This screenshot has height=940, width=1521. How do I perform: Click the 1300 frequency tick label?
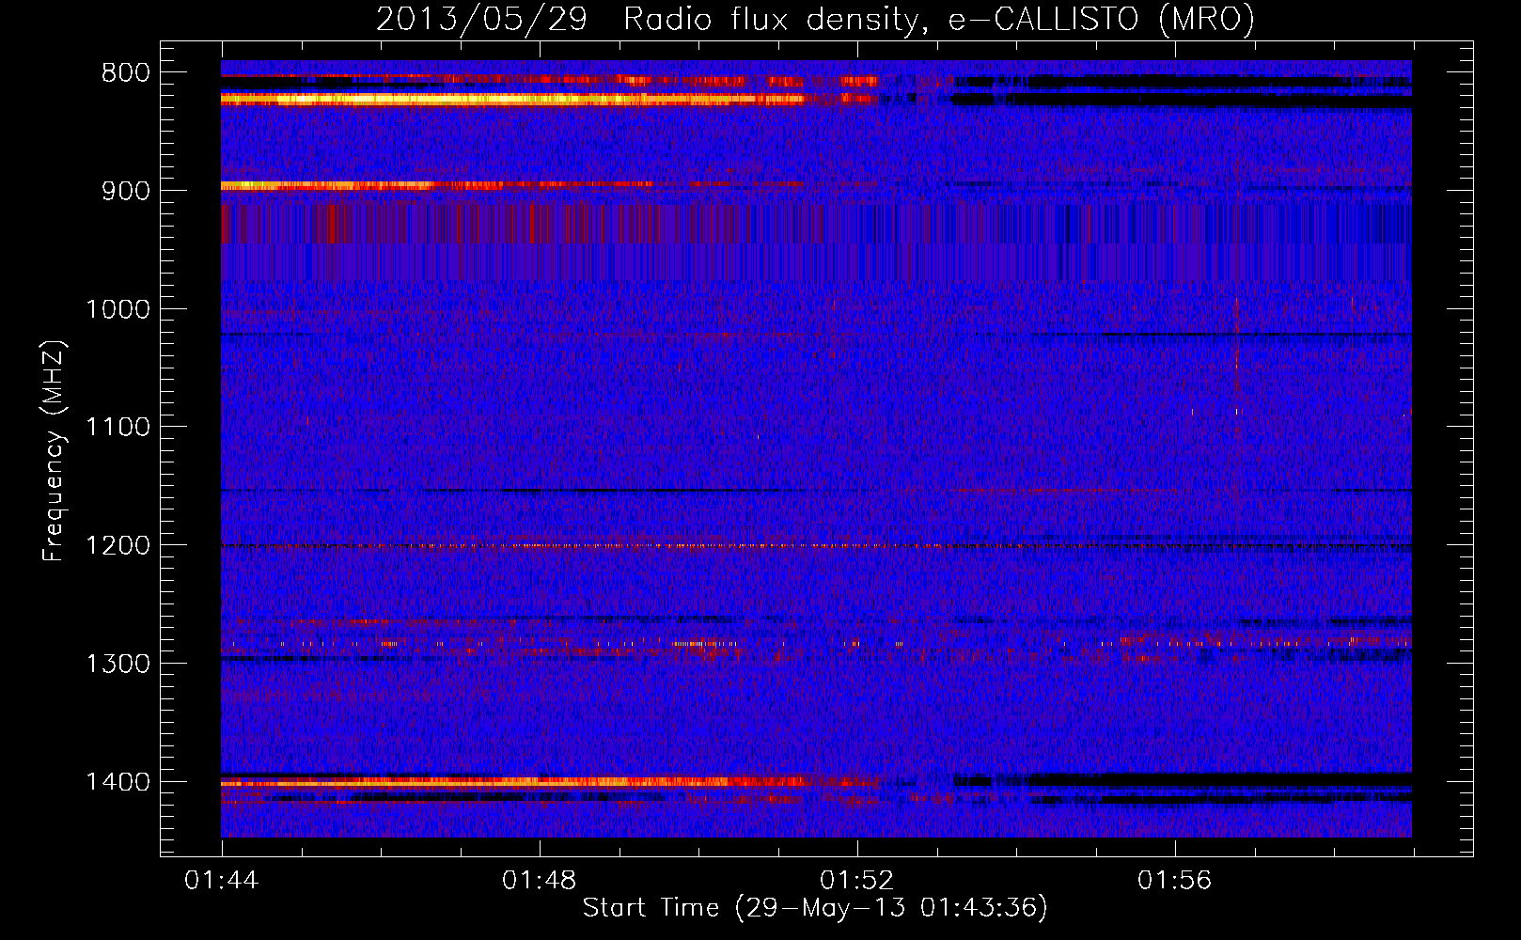click(118, 665)
